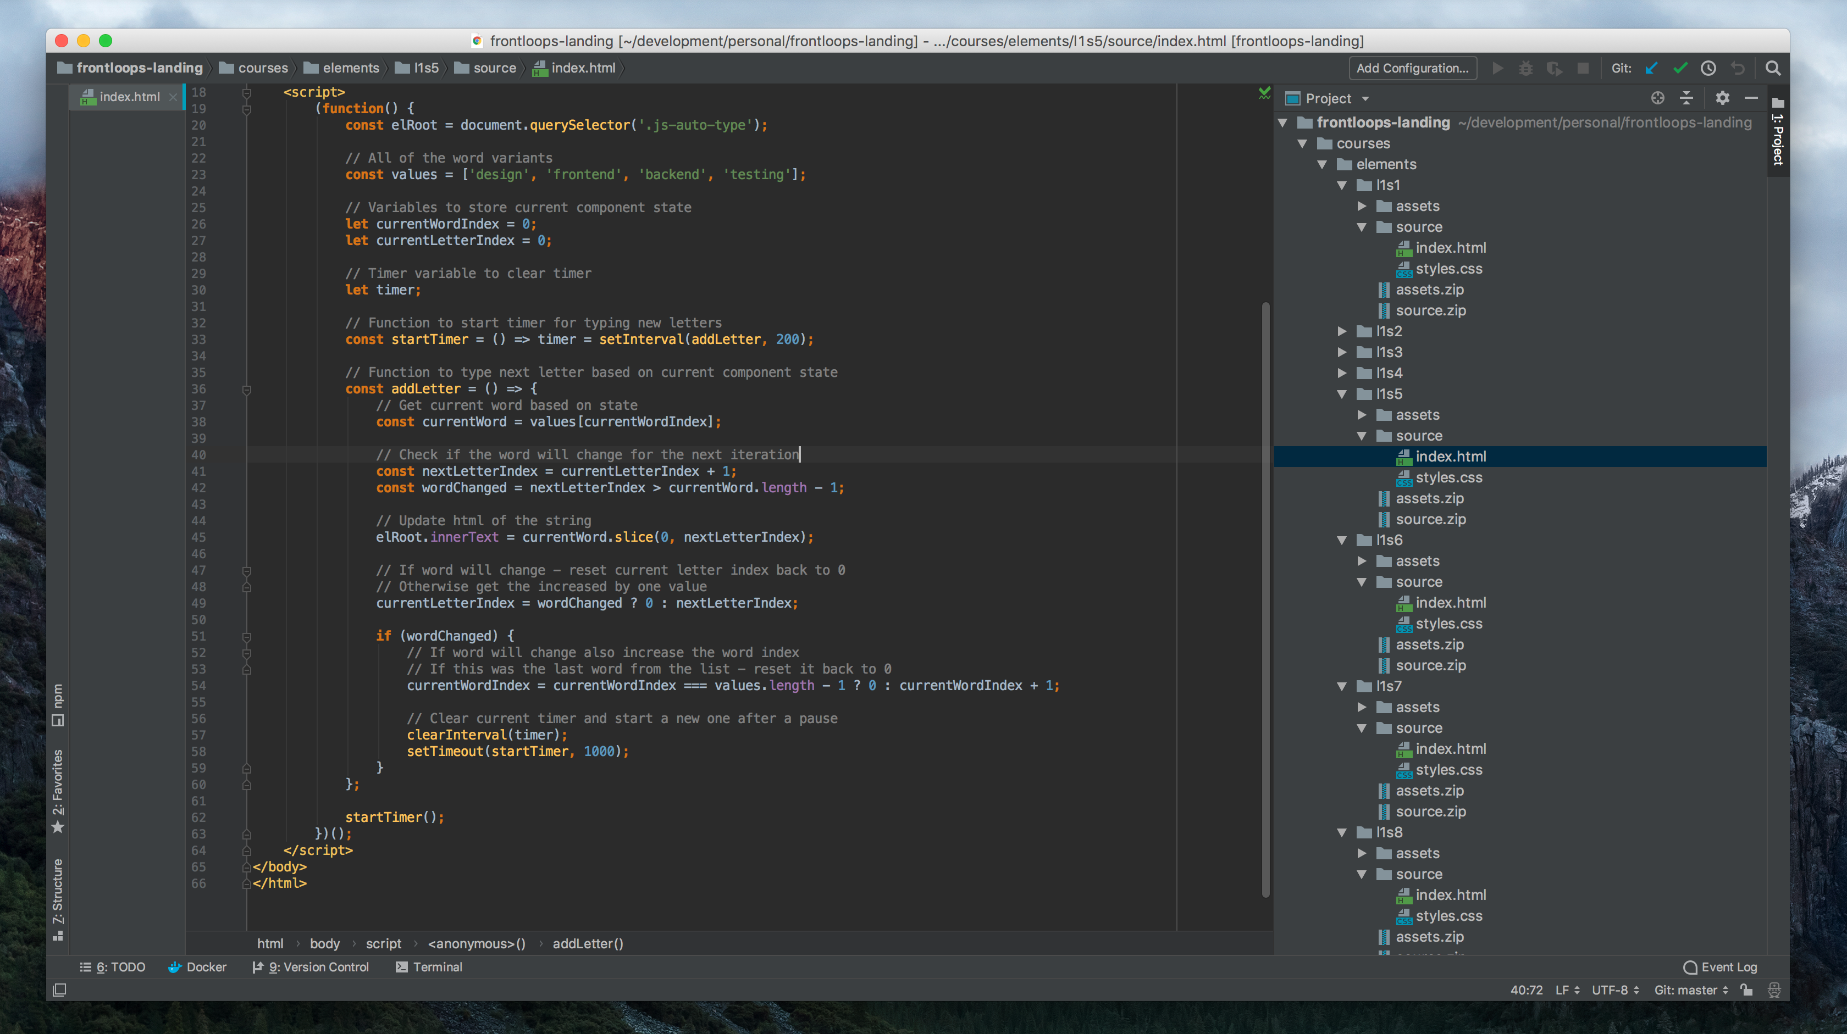
Task: Toggle the read-only lock icon in the status bar
Action: point(1748,989)
